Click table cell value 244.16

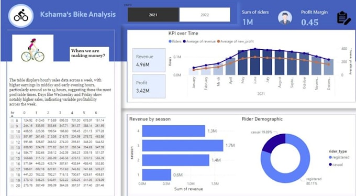tap(28, 126)
